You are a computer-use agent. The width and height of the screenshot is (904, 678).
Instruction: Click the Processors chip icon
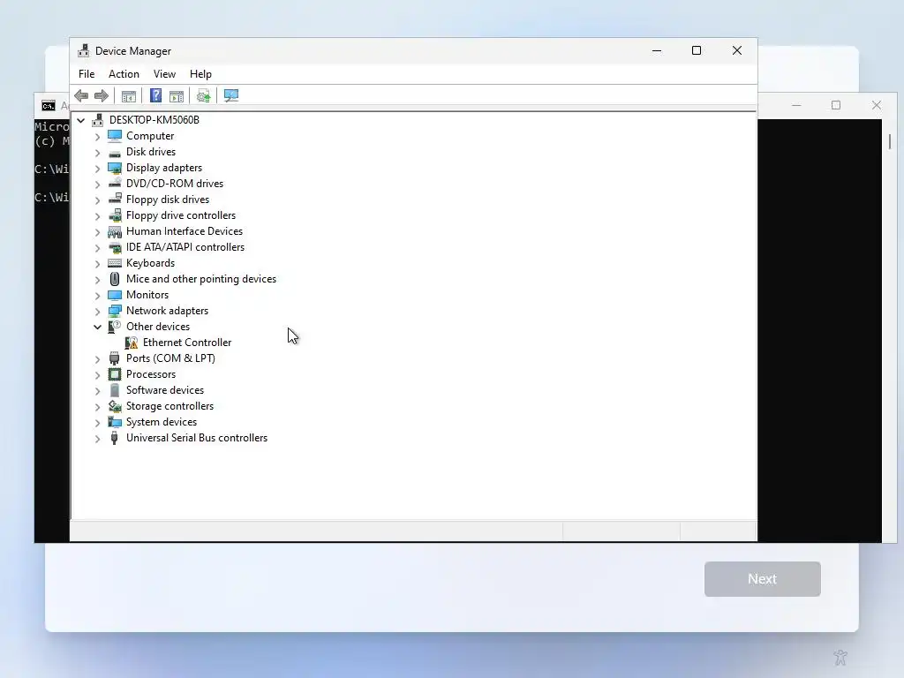(115, 374)
